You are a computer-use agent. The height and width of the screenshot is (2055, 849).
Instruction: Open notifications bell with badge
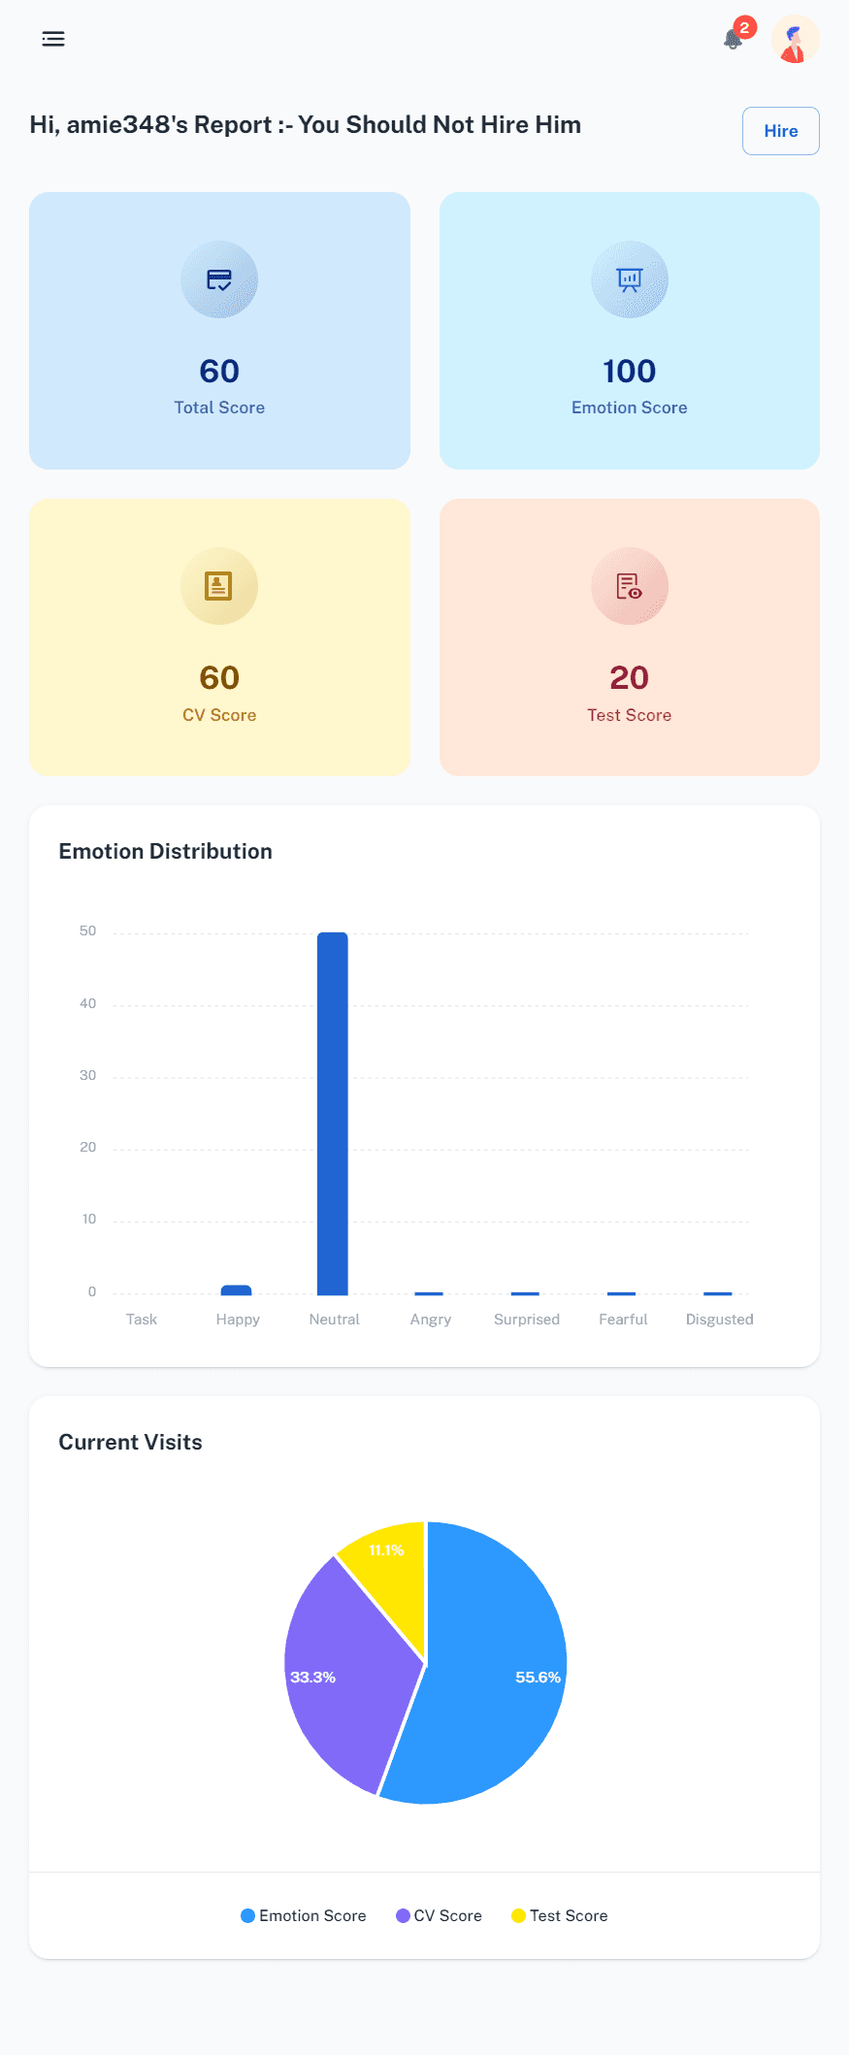coord(735,39)
